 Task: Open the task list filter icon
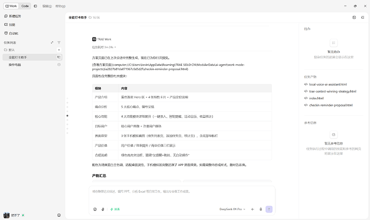point(59,43)
